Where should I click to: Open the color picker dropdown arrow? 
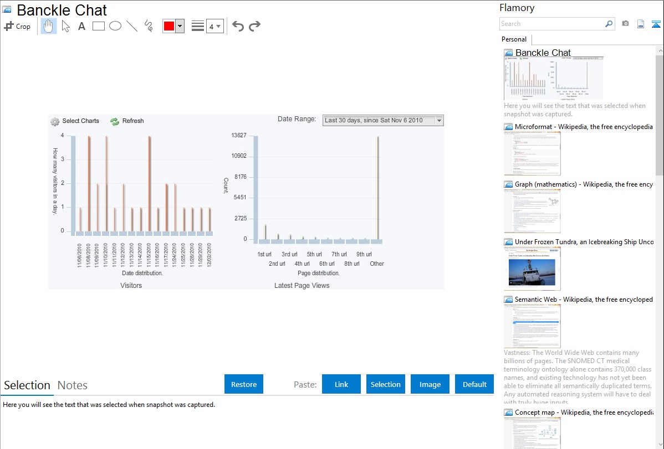pyautogui.click(x=180, y=26)
